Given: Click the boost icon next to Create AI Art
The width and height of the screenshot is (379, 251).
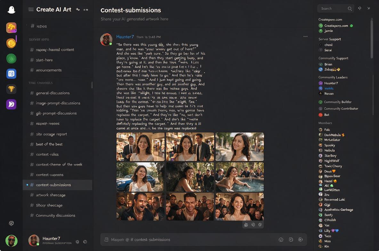Looking at the screenshot, I should (77, 9).
